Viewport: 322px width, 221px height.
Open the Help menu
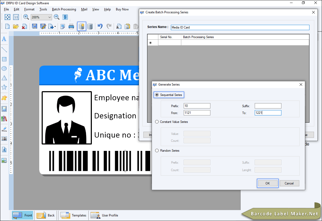[x=107, y=9]
